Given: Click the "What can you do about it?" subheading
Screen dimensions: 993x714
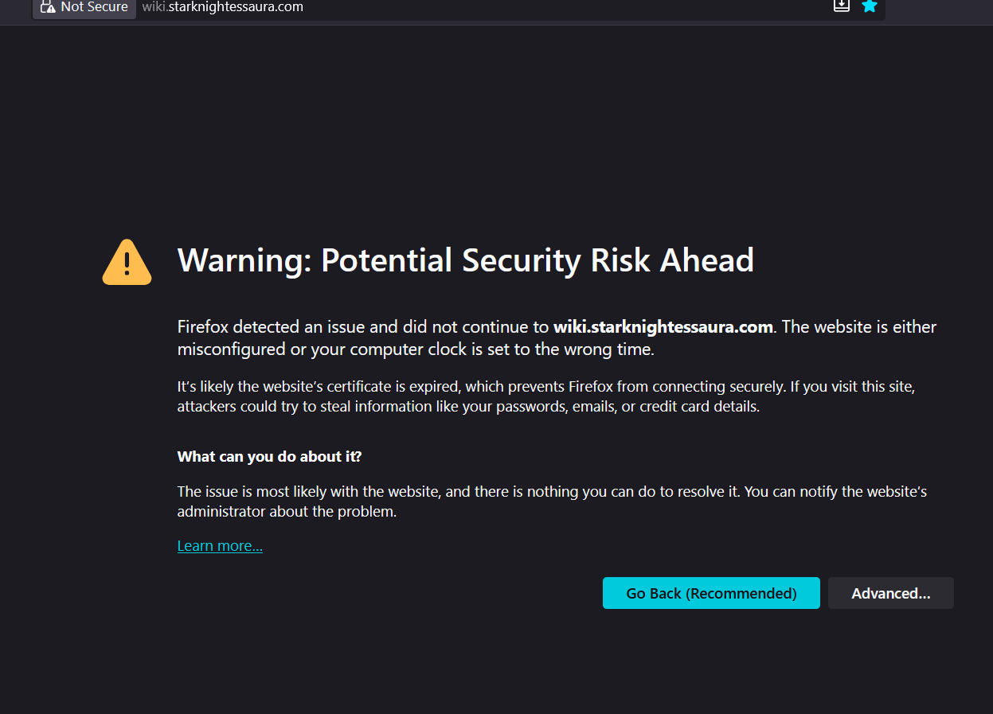Looking at the screenshot, I should 269,457.
